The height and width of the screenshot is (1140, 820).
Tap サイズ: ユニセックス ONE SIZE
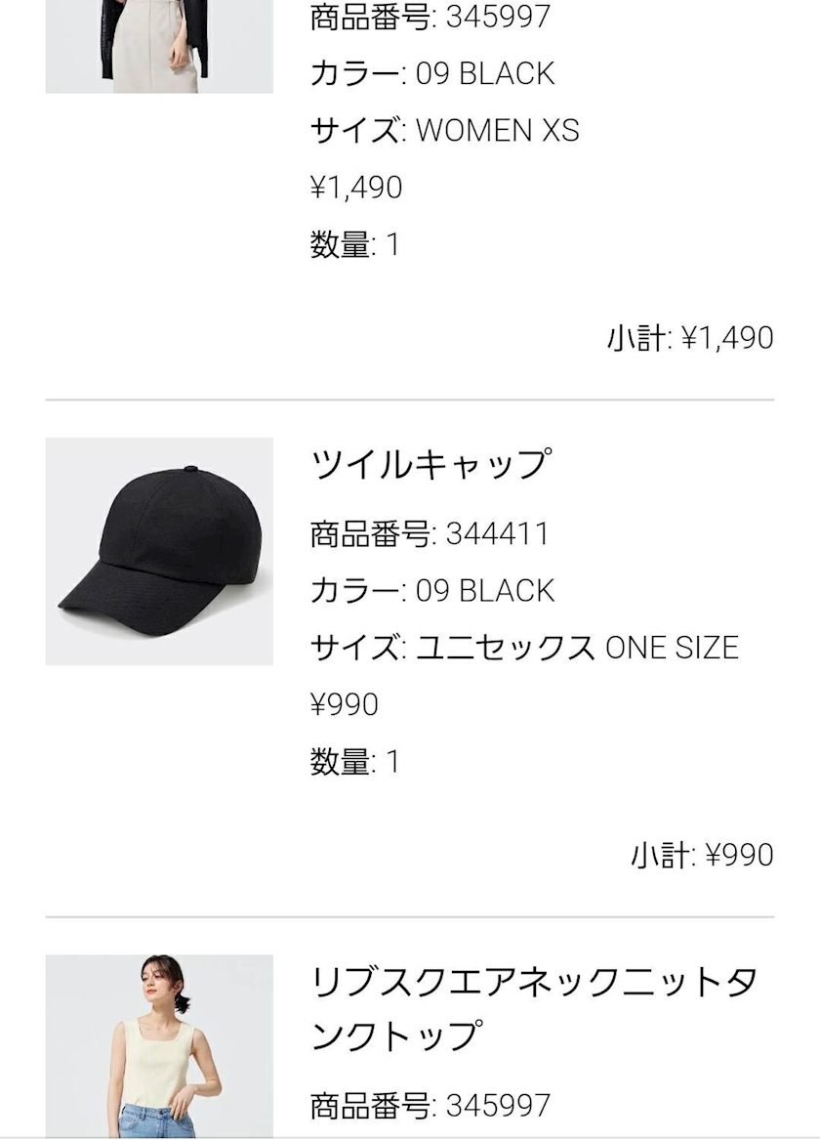tap(524, 648)
